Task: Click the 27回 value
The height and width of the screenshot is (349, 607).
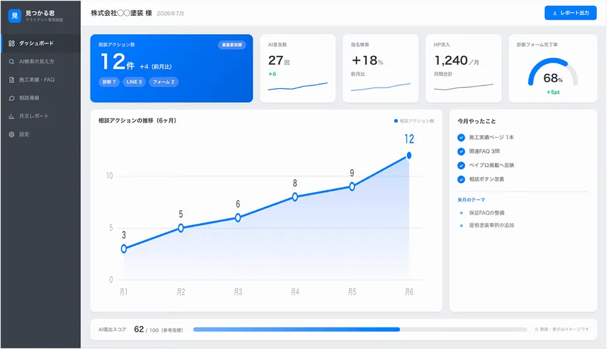Action: pos(278,61)
